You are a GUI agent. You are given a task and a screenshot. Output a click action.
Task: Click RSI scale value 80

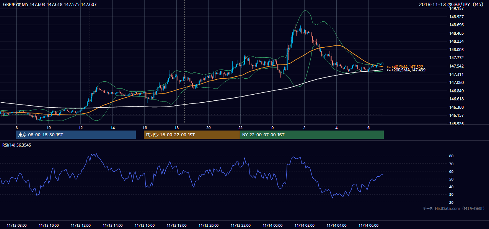(452, 156)
